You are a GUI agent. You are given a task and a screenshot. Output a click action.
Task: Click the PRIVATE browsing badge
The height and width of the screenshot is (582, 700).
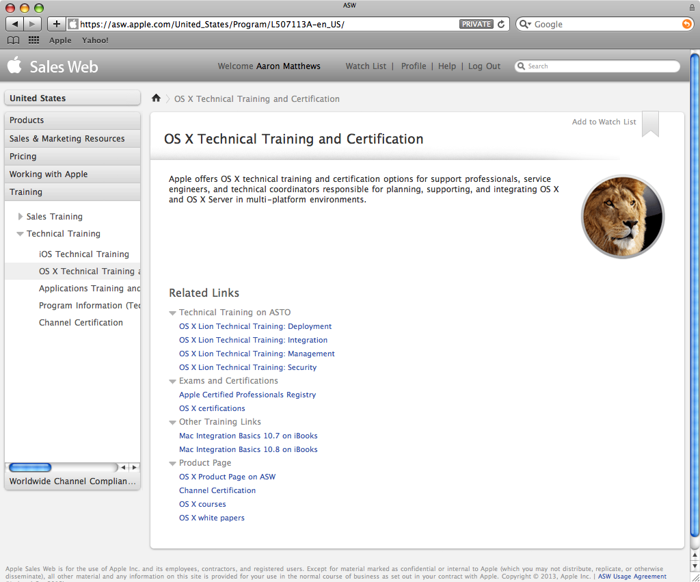click(x=476, y=24)
